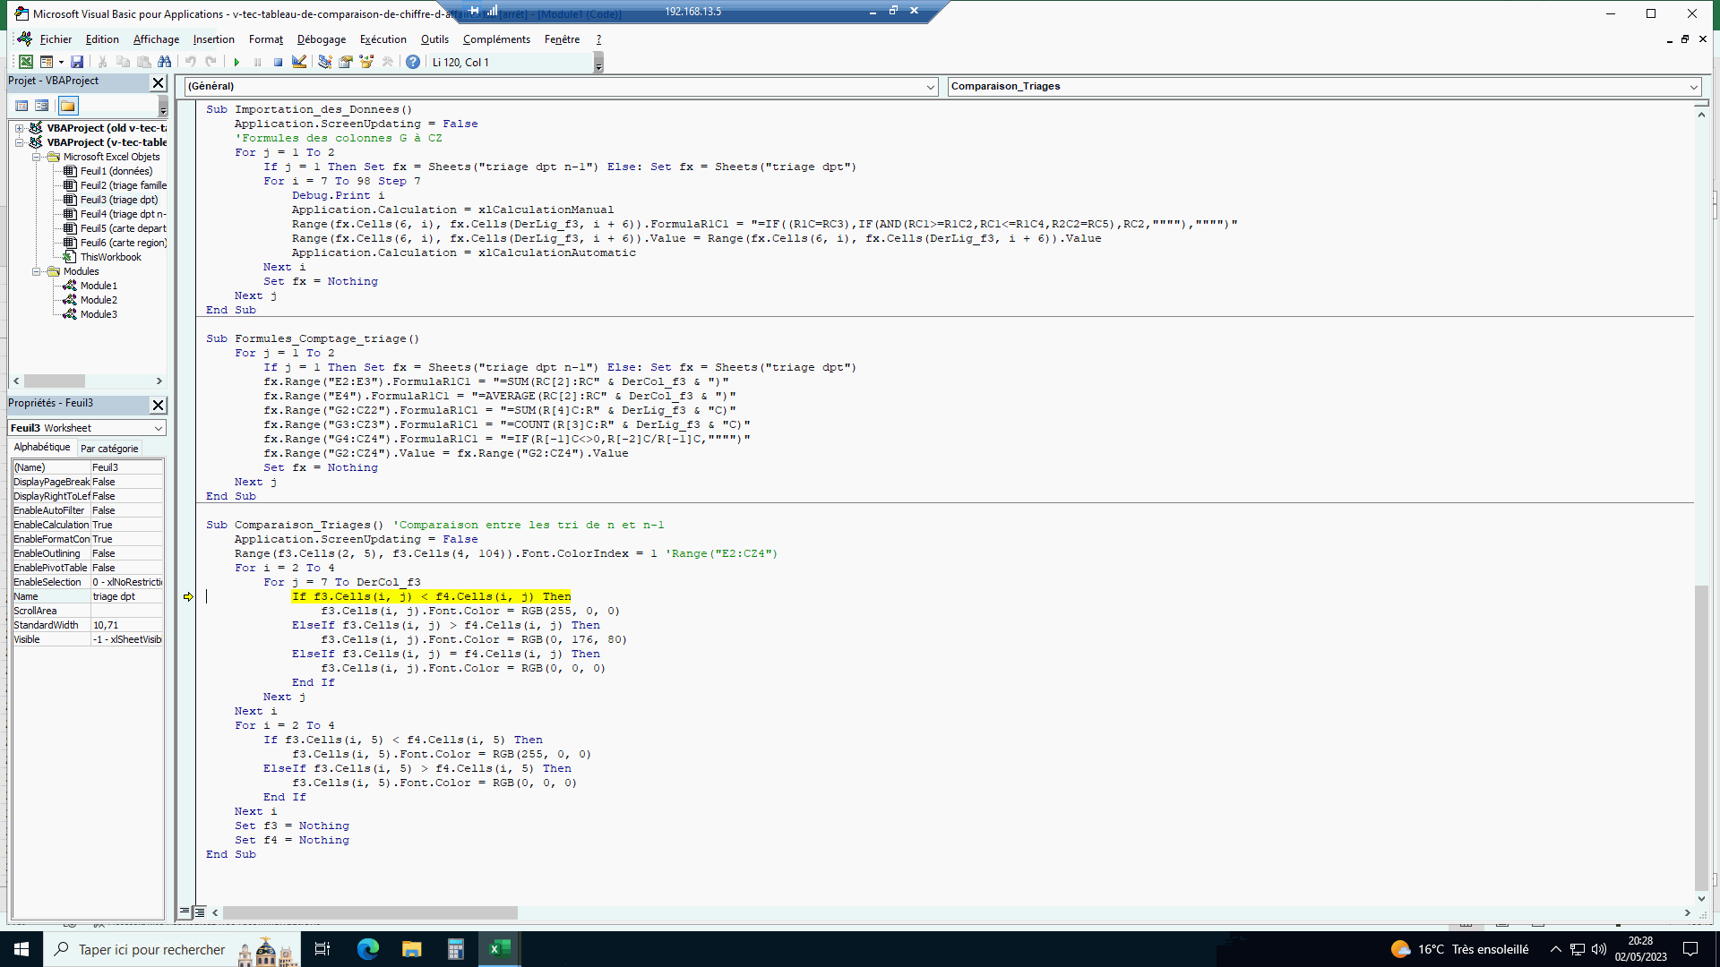Click View Code icon in Project panel
The image size is (1720, 967).
(21, 106)
